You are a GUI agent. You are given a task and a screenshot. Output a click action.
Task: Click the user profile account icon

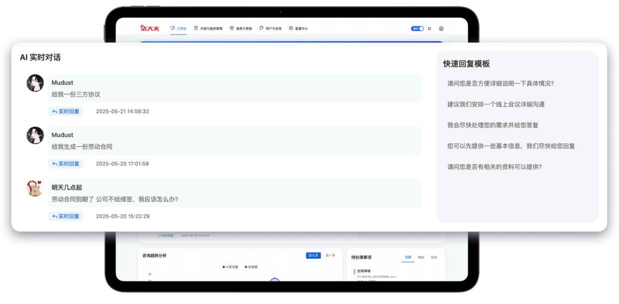[x=441, y=28]
